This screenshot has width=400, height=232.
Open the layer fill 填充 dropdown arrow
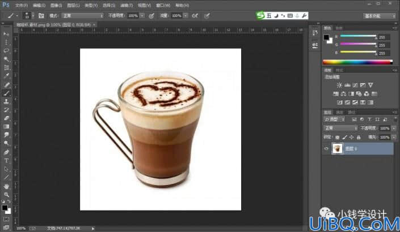394,138
